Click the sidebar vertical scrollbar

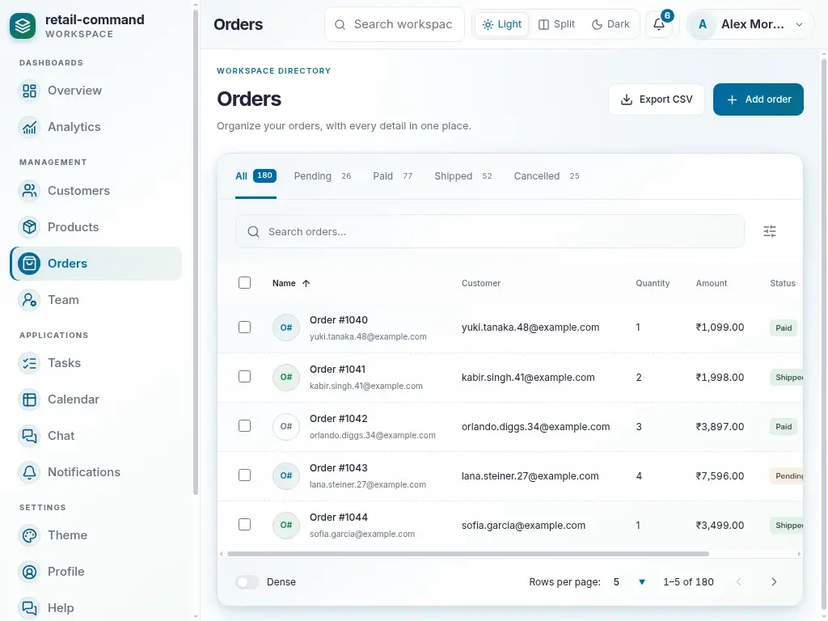(196, 252)
